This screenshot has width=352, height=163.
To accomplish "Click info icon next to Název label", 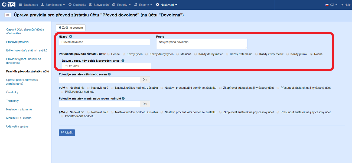I will [71, 36].
